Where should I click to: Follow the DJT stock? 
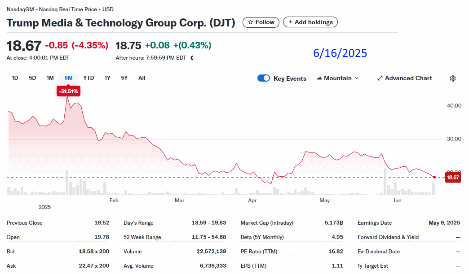(x=261, y=22)
